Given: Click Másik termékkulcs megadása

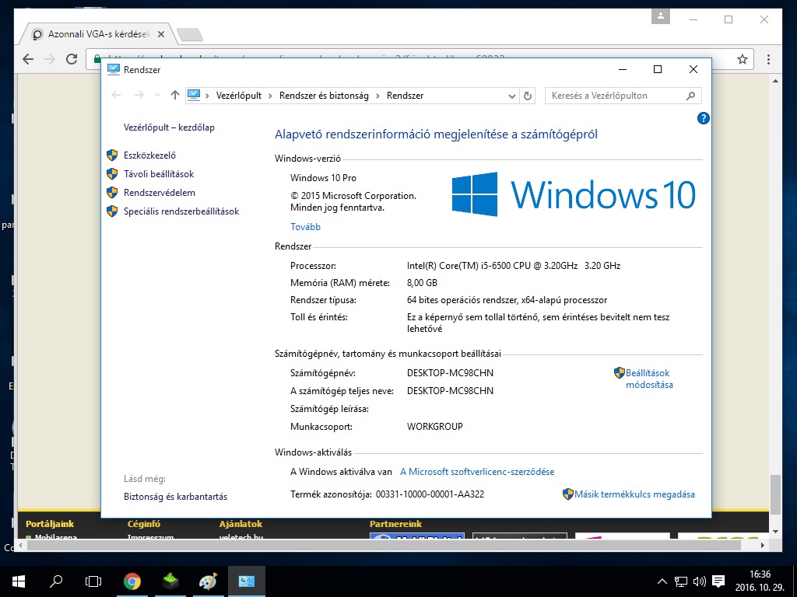Looking at the screenshot, I should [634, 494].
